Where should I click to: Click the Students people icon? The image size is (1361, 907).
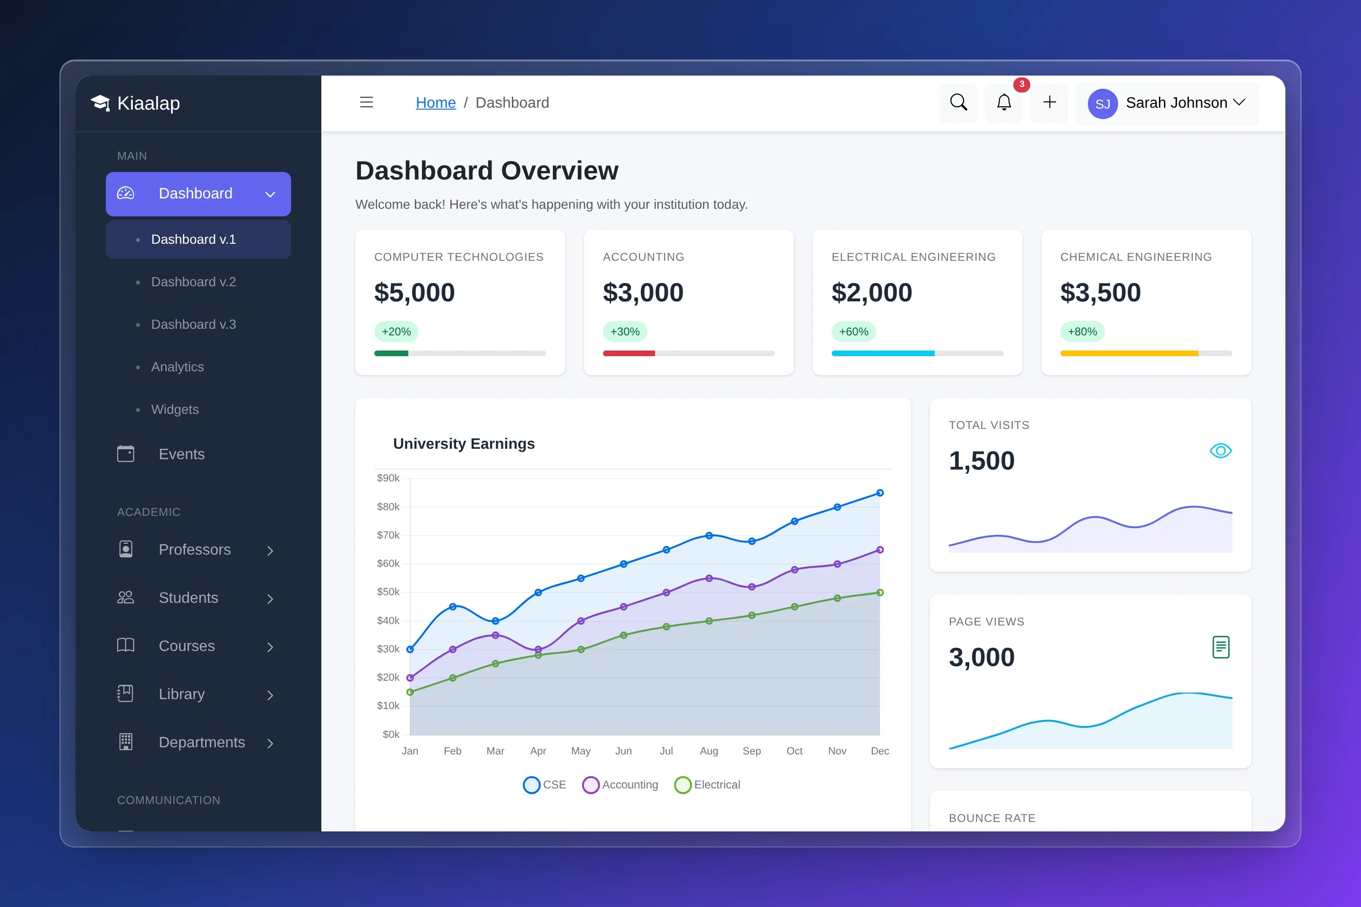pyautogui.click(x=126, y=597)
